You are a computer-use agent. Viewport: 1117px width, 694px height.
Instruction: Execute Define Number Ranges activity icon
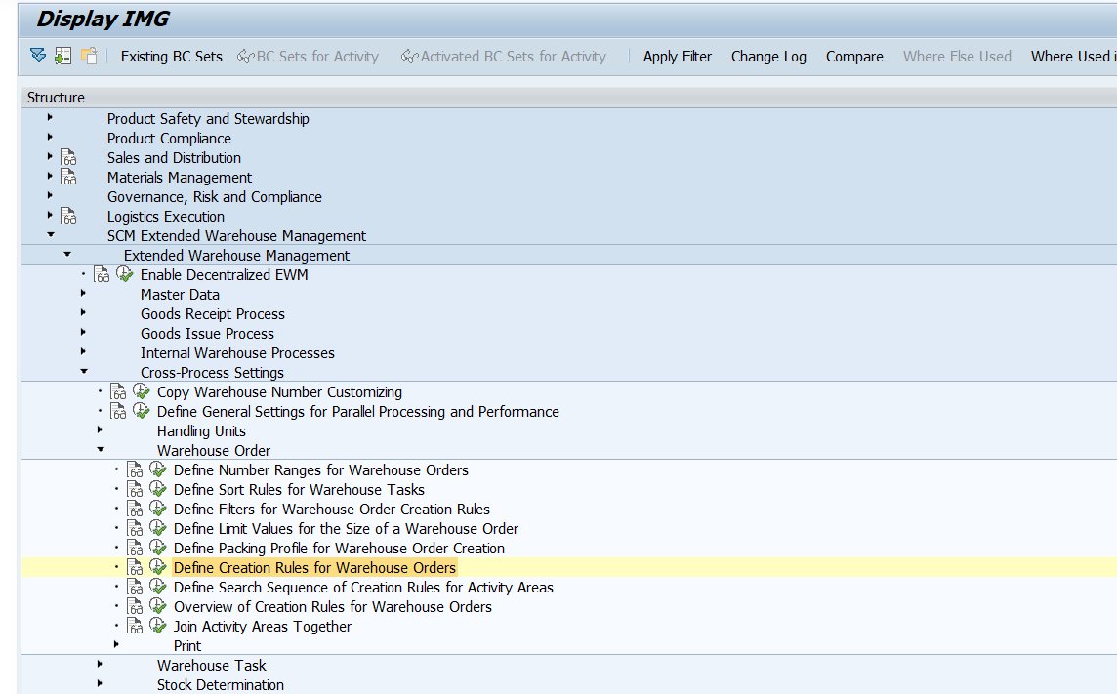[158, 470]
